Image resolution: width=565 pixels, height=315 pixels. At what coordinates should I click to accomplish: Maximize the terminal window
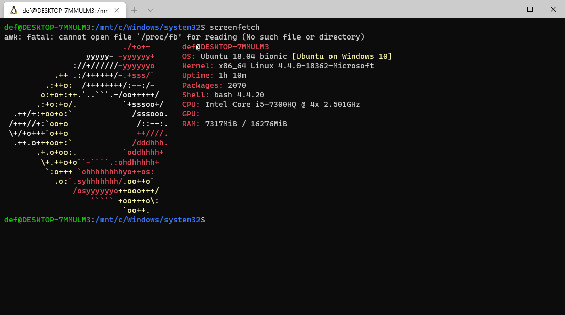[x=529, y=9]
